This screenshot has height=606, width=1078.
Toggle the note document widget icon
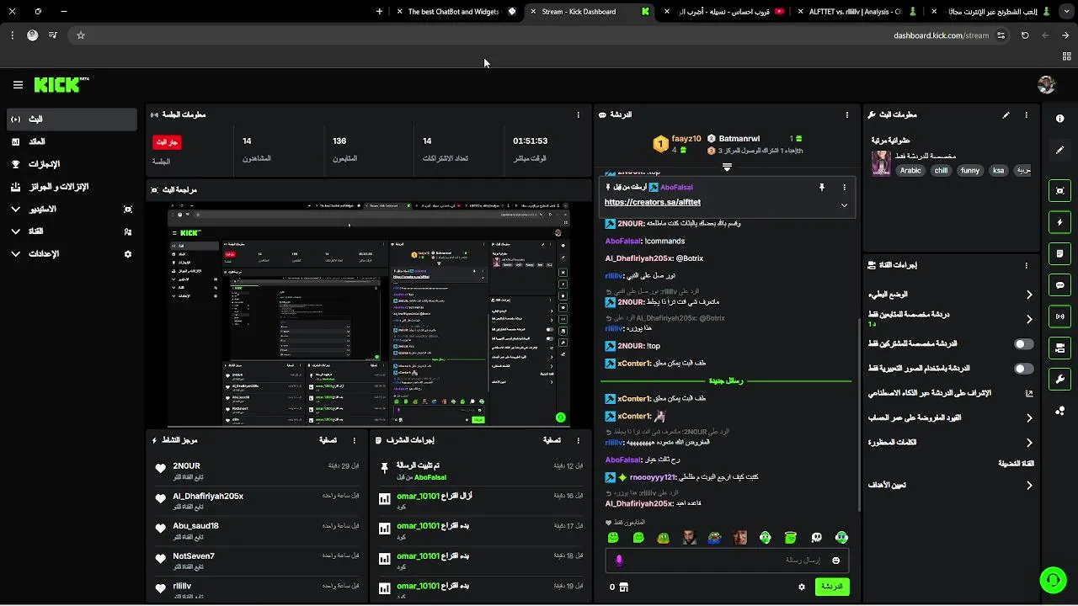pos(1059,253)
